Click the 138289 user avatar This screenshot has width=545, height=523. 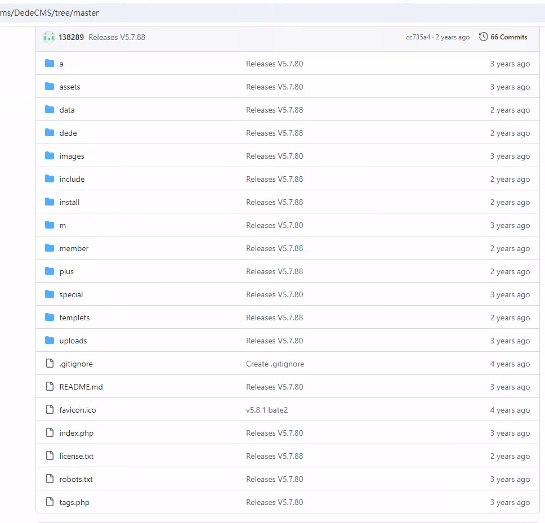(x=49, y=37)
